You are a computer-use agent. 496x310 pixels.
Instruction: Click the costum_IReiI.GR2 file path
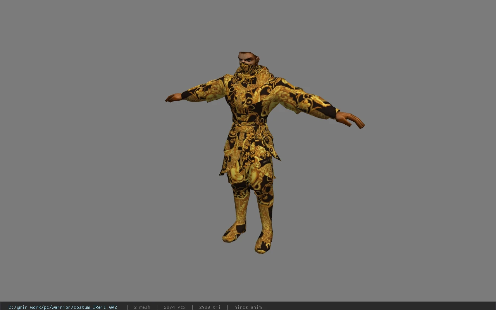tap(63, 307)
